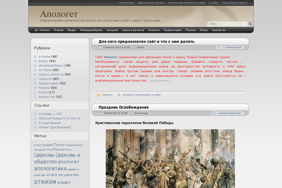Open the Атеизму — НЕТ link
This screenshot has height=188, width=282.
pyautogui.click(x=50, y=114)
